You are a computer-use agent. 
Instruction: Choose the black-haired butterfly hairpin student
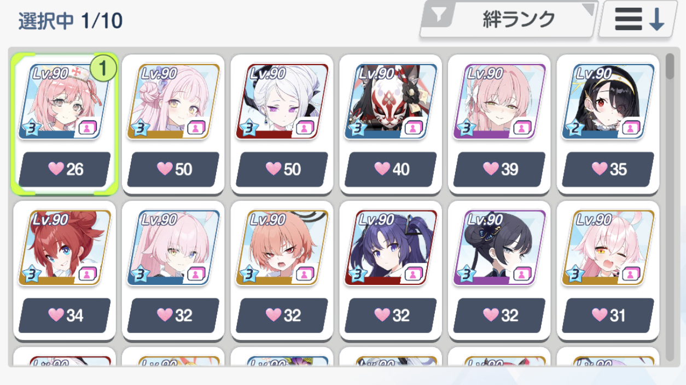tap(500, 271)
